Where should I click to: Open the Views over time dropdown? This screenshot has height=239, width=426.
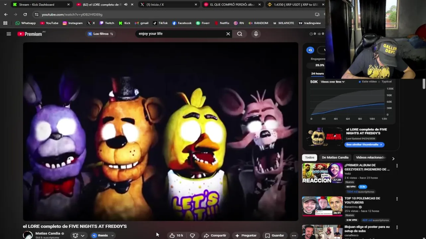pos(333,82)
